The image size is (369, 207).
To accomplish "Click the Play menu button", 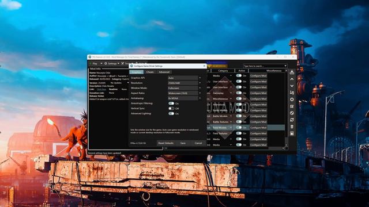I will pos(95,63).
